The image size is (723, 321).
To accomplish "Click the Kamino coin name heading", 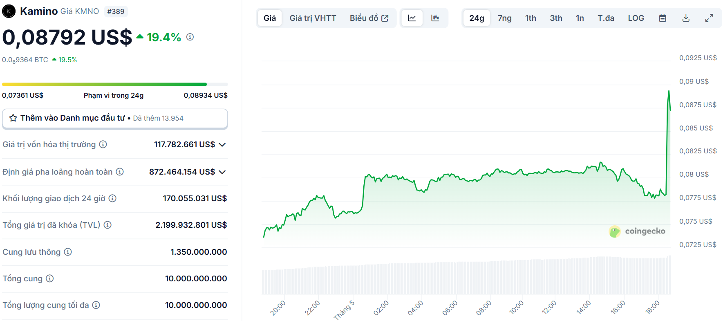I will (x=39, y=11).
